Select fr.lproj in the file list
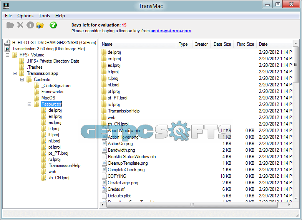The width and height of the screenshot is (302, 220). pos(113,72)
